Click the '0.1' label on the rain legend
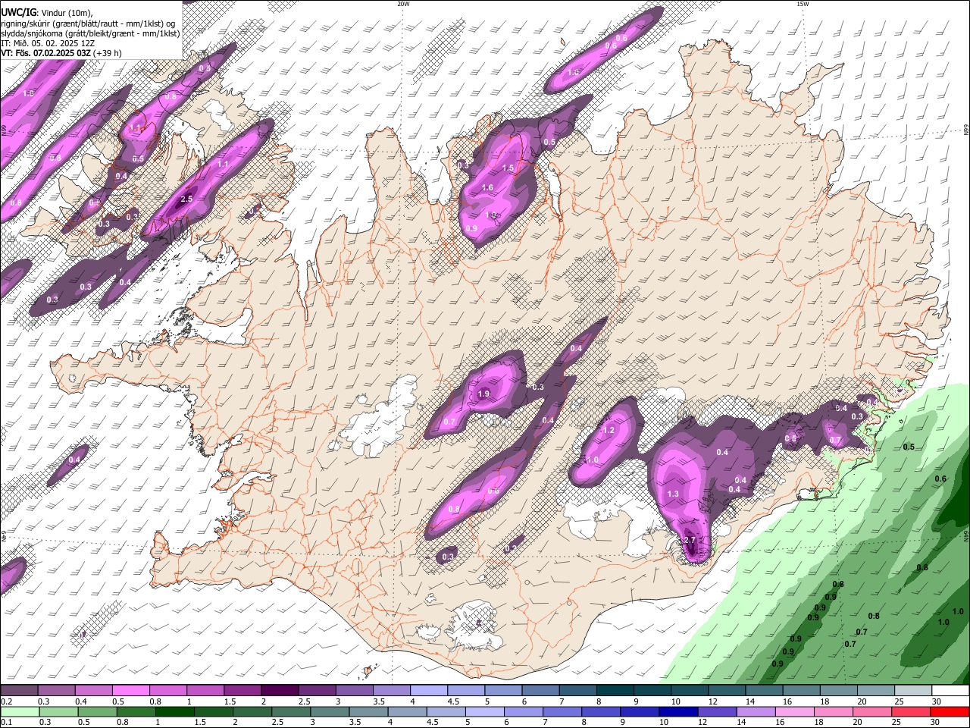970x728 pixels. tap(5, 722)
